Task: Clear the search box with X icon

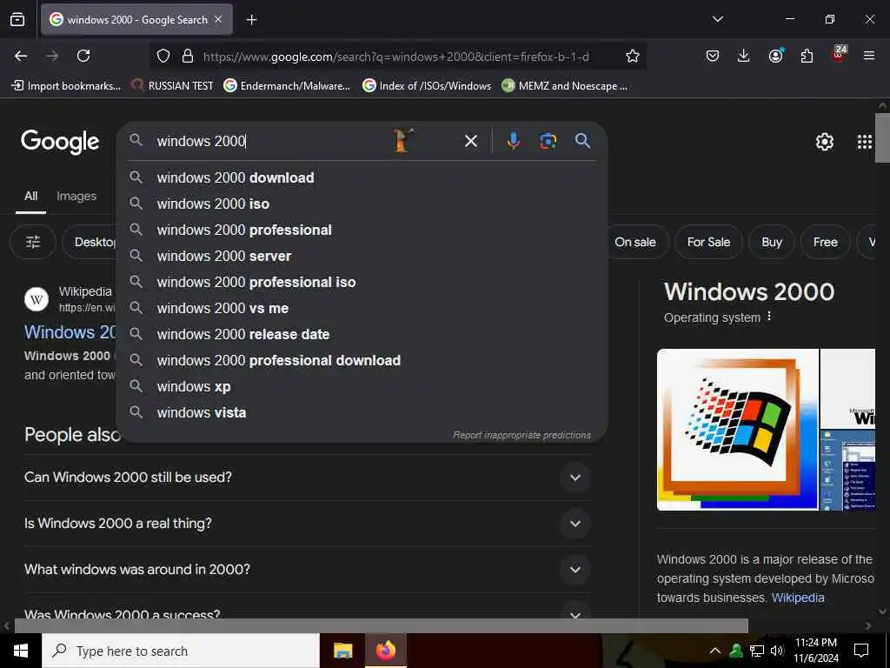Action: pos(471,141)
